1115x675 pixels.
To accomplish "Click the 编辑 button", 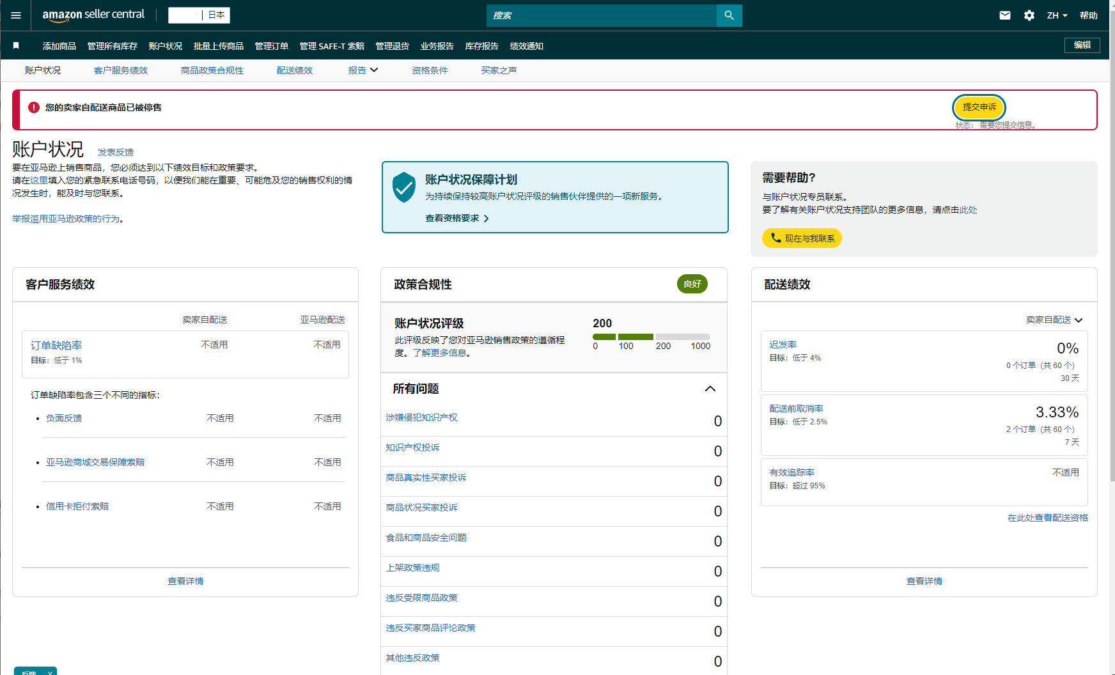I will coord(1082,45).
